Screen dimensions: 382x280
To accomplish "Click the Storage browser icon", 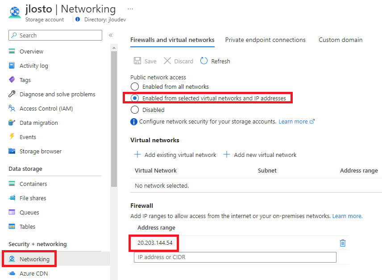I will pyautogui.click(x=12, y=151).
